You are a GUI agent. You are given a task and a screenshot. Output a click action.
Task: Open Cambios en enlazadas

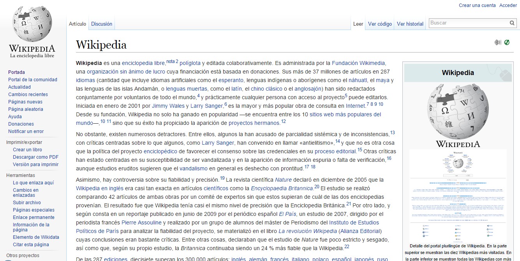(26, 193)
